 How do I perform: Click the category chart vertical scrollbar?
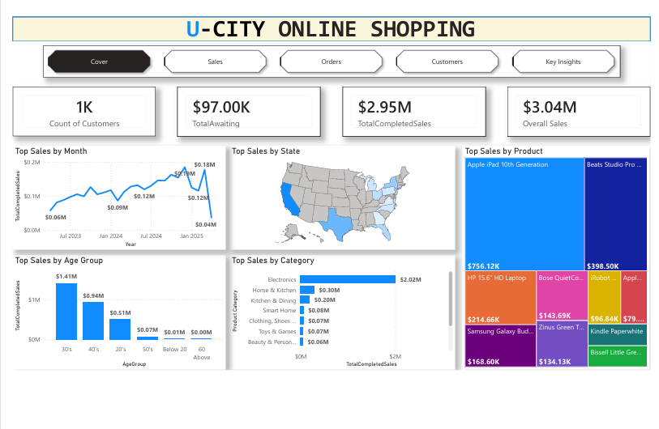click(x=451, y=299)
